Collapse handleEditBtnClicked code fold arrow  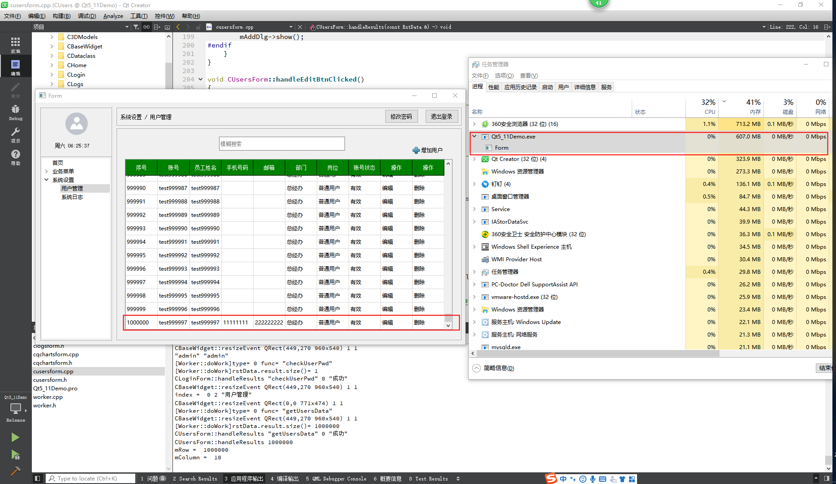click(x=200, y=79)
